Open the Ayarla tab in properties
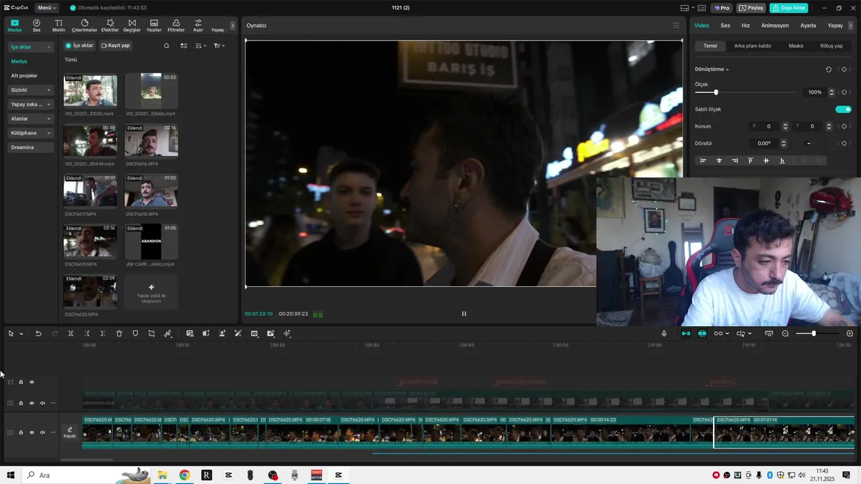Image resolution: width=861 pixels, height=484 pixels. (808, 26)
